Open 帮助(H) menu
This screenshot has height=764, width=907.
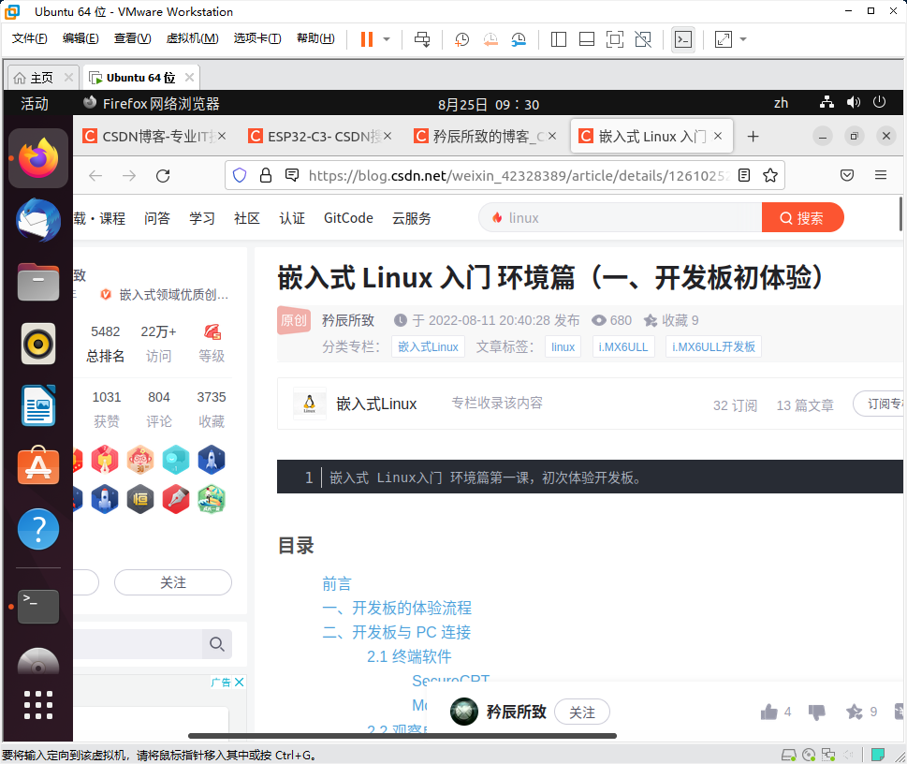(x=315, y=38)
